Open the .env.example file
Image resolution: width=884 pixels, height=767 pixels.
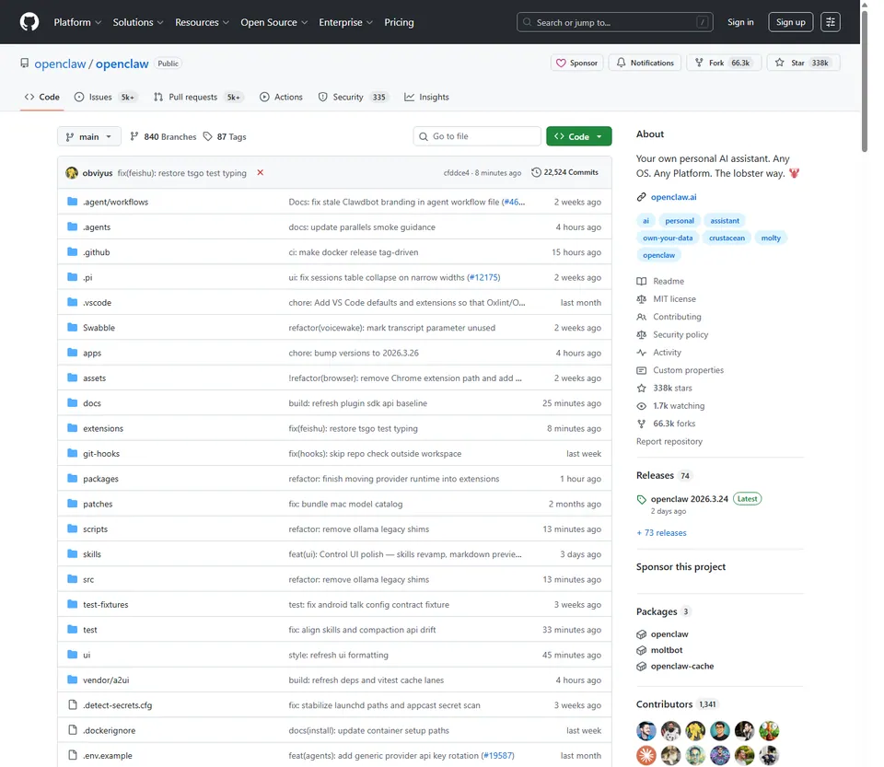click(108, 755)
